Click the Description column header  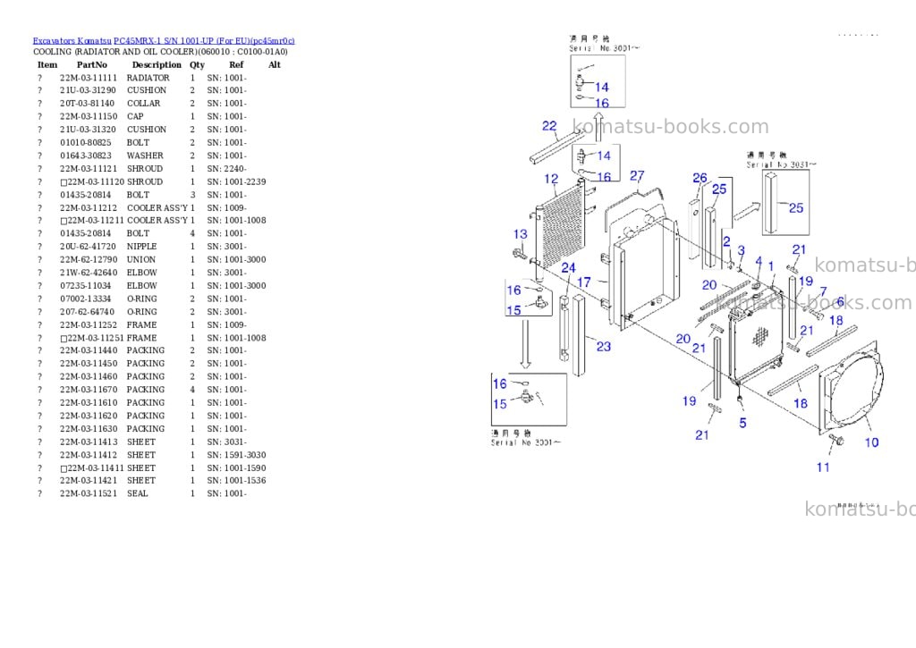[x=157, y=64]
